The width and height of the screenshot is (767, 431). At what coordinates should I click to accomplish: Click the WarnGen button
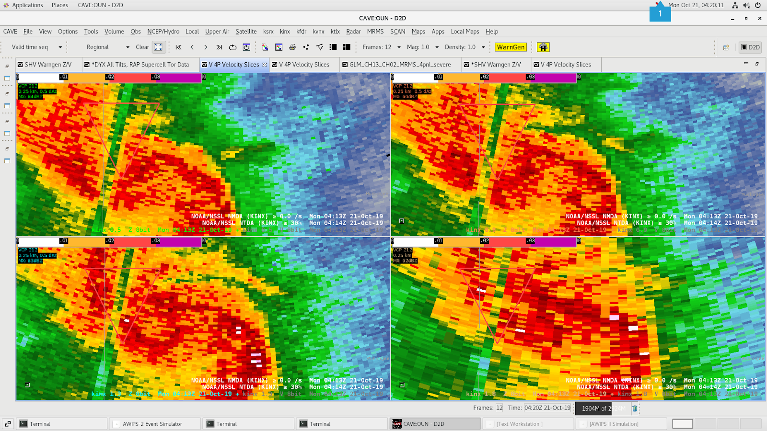511,47
